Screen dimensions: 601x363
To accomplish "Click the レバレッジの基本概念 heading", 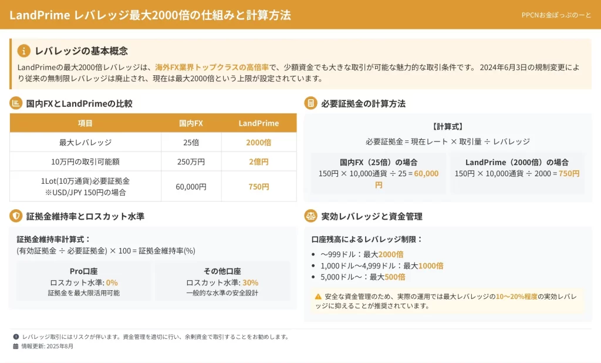I will pos(81,51).
